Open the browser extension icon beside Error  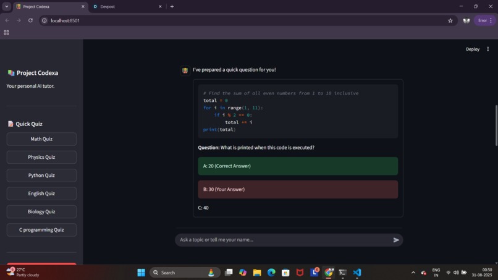[x=466, y=20]
